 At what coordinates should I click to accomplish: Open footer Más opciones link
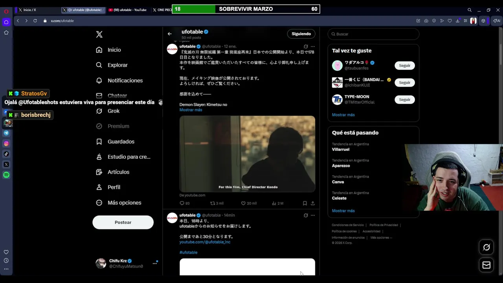pos(381,237)
